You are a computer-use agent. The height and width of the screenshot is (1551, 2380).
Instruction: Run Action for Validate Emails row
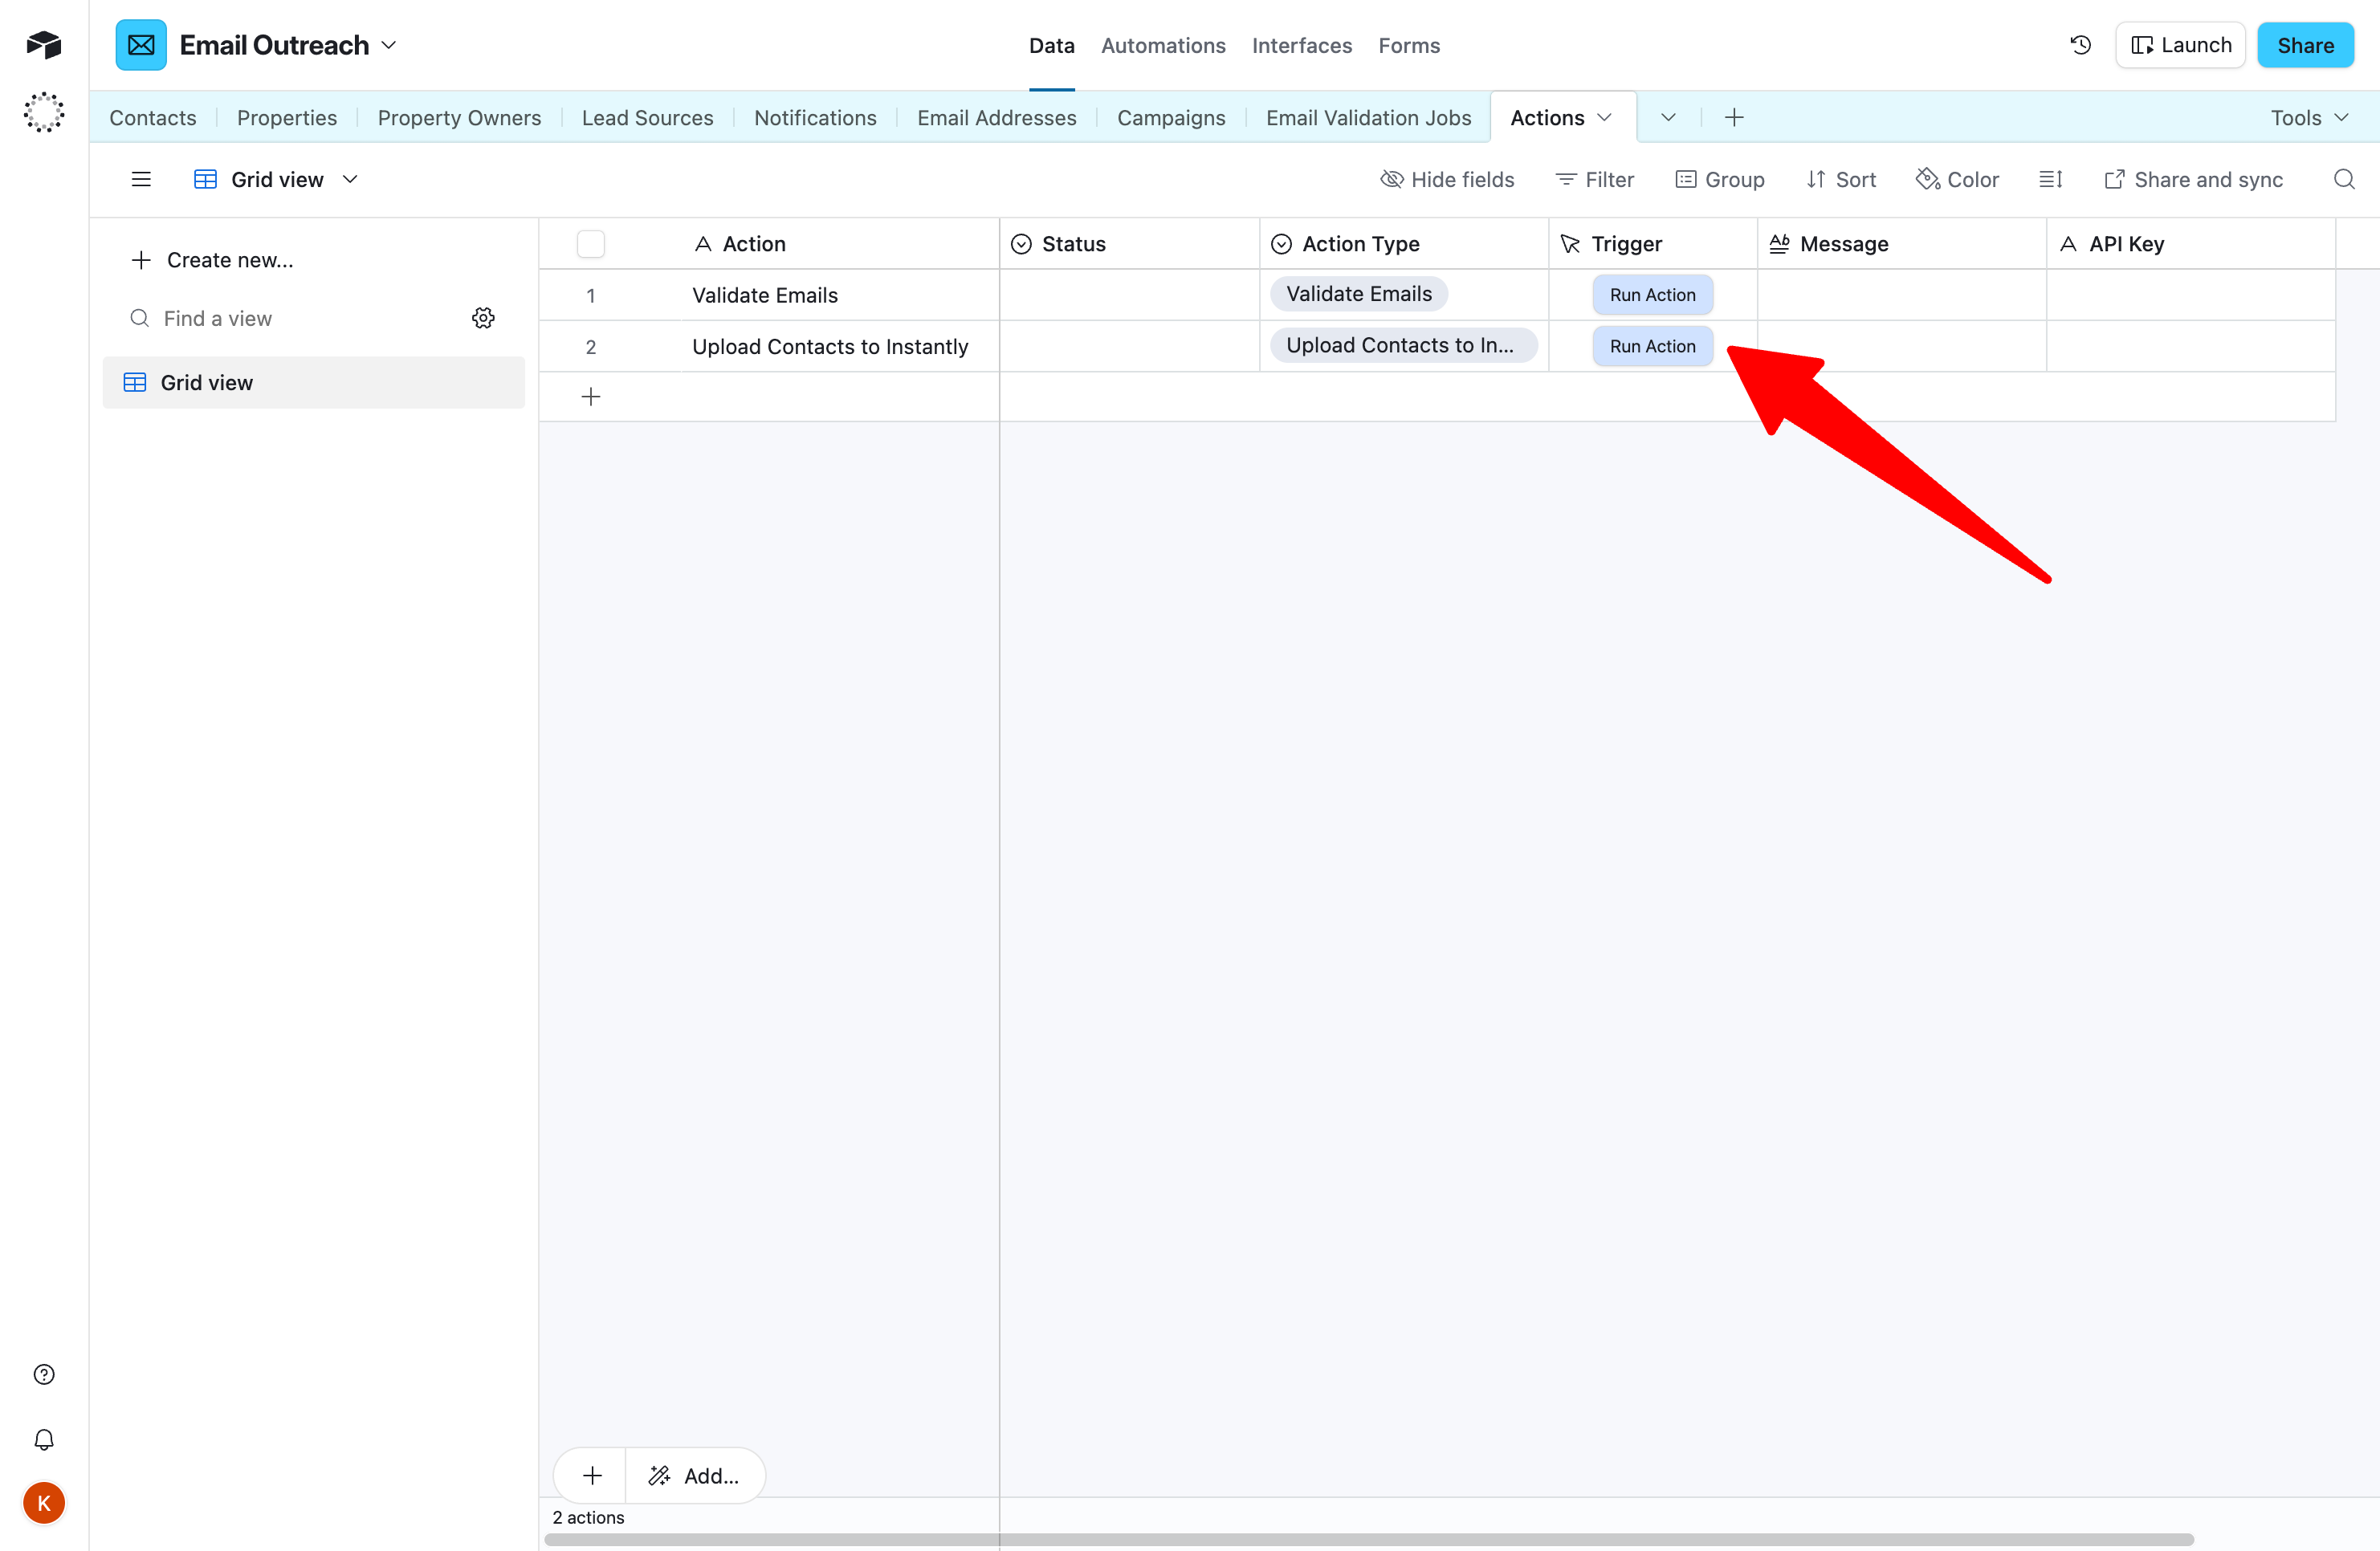point(1652,294)
